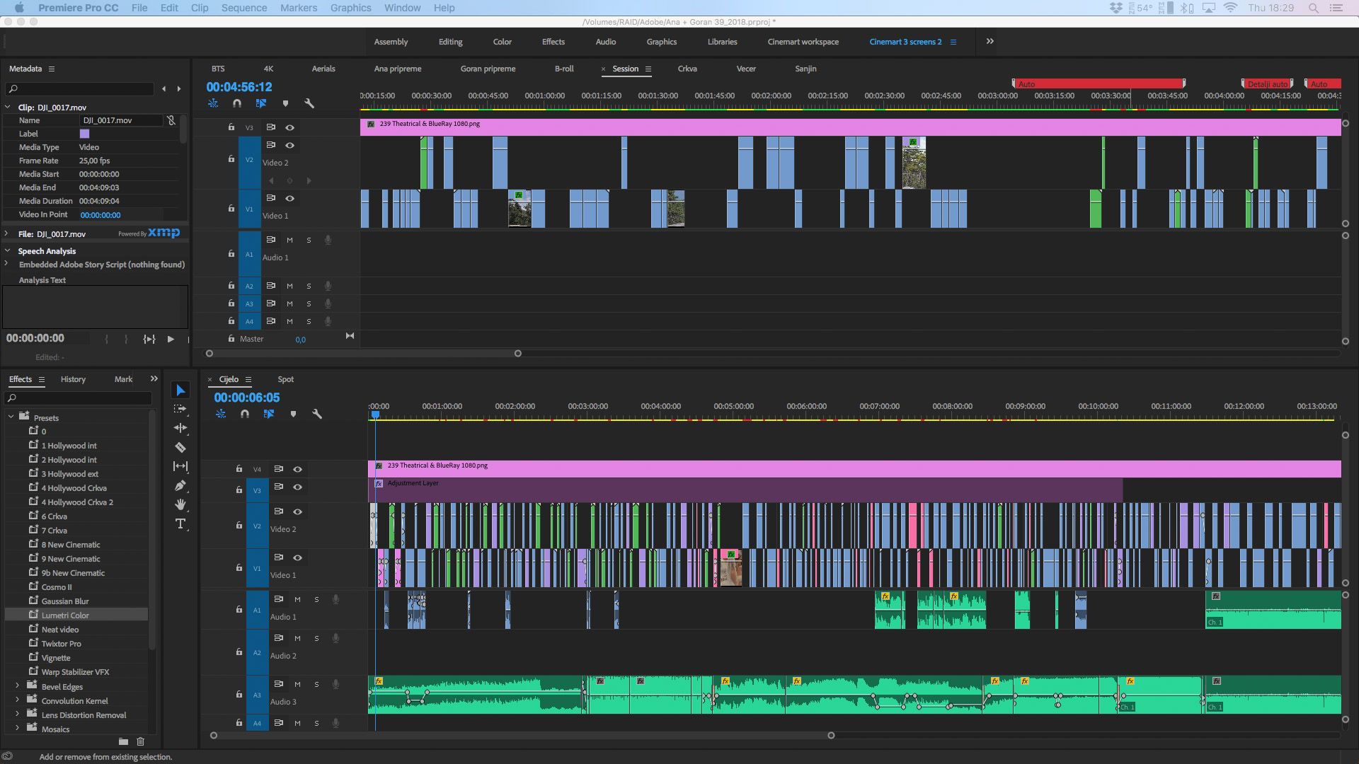The image size is (1359, 764).
Task: Select the Type tool
Action: (180, 523)
